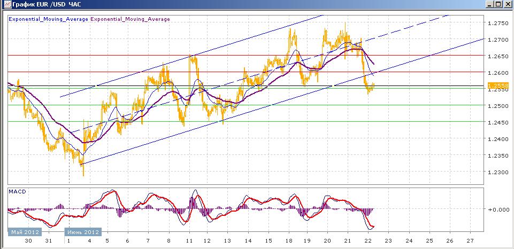Click the 1.2300 price axis label
514x249 pixels.
498,172
